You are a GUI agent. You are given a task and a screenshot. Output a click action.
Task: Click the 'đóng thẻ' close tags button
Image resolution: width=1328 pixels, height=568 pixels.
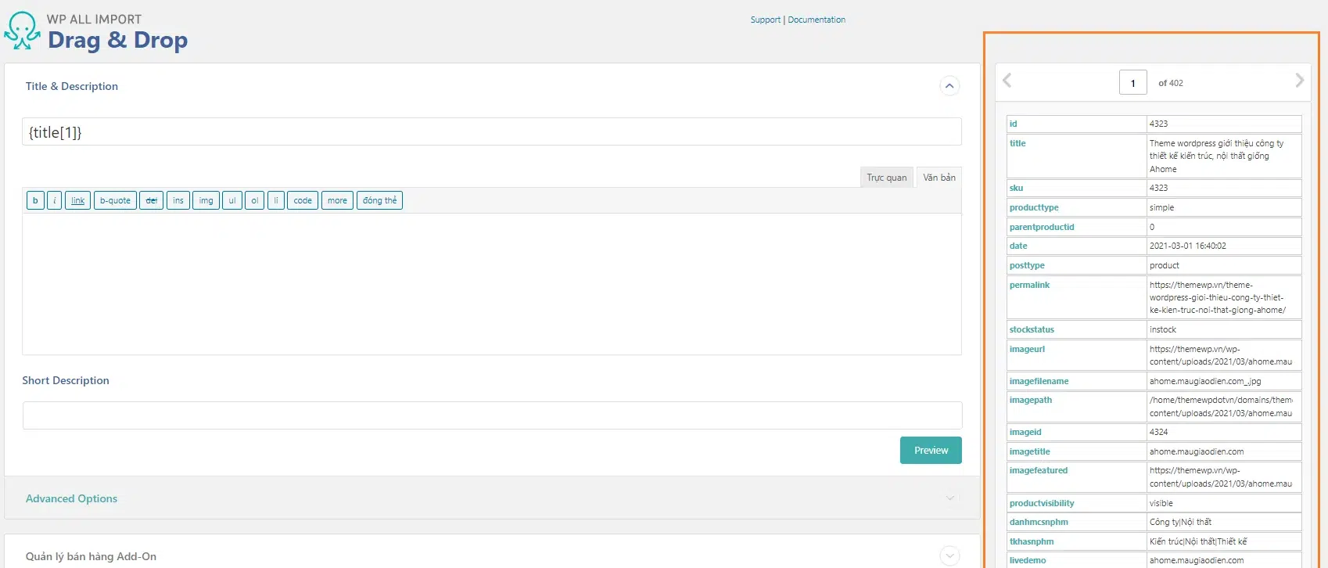(x=379, y=200)
